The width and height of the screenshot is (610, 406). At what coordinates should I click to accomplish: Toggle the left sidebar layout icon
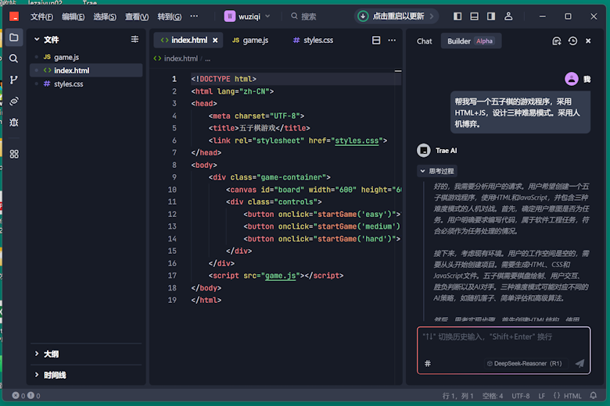click(x=457, y=16)
